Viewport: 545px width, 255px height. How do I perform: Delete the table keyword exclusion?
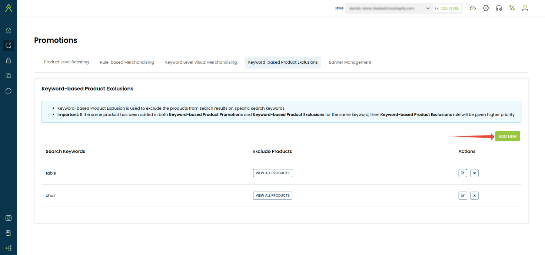(475, 173)
